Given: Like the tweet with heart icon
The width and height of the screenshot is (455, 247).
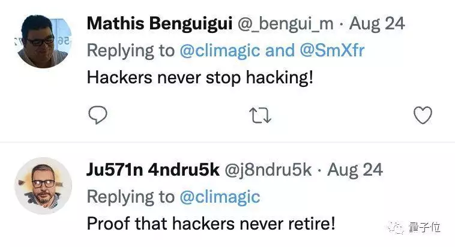Looking at the screenshot, I should pyautogui.click(x=423, y=114).
